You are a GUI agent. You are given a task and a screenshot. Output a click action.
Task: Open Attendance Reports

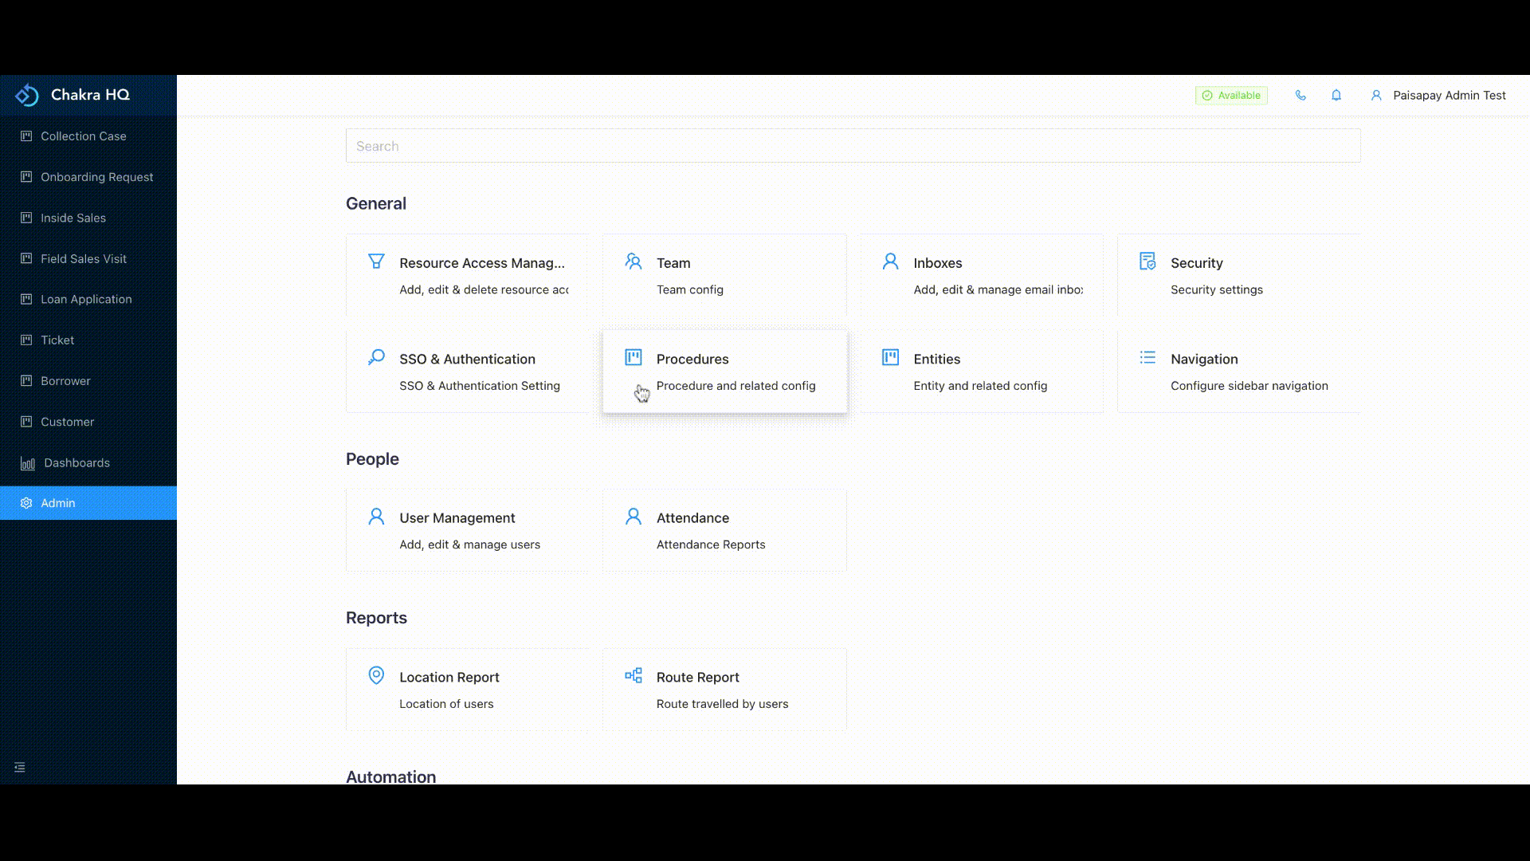pos(724,530)
